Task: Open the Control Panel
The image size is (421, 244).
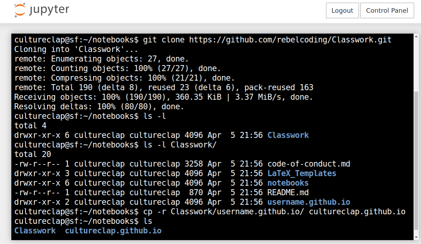Action: [x=387, y=11]
